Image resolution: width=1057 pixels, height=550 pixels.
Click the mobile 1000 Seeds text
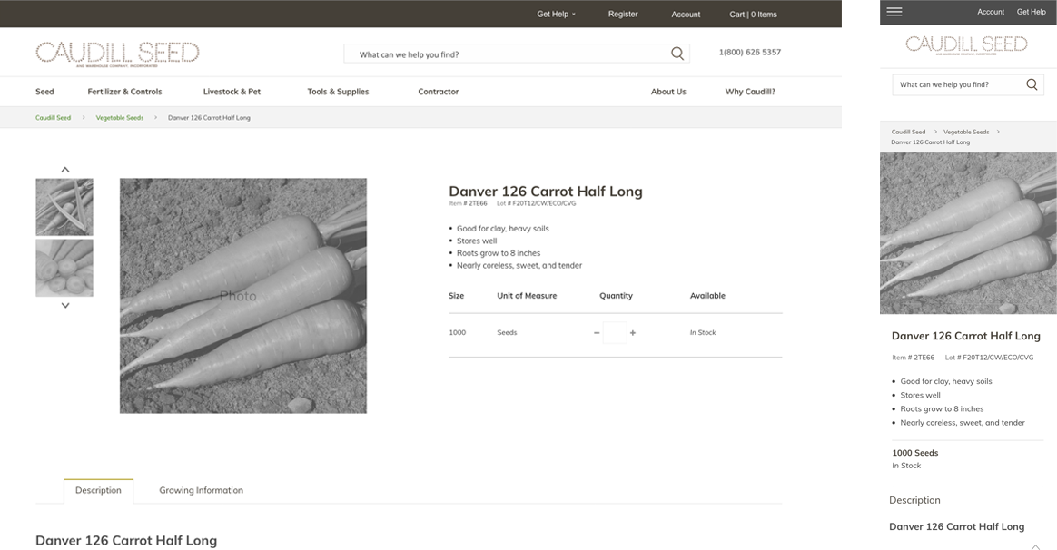[x=914, y=453]
